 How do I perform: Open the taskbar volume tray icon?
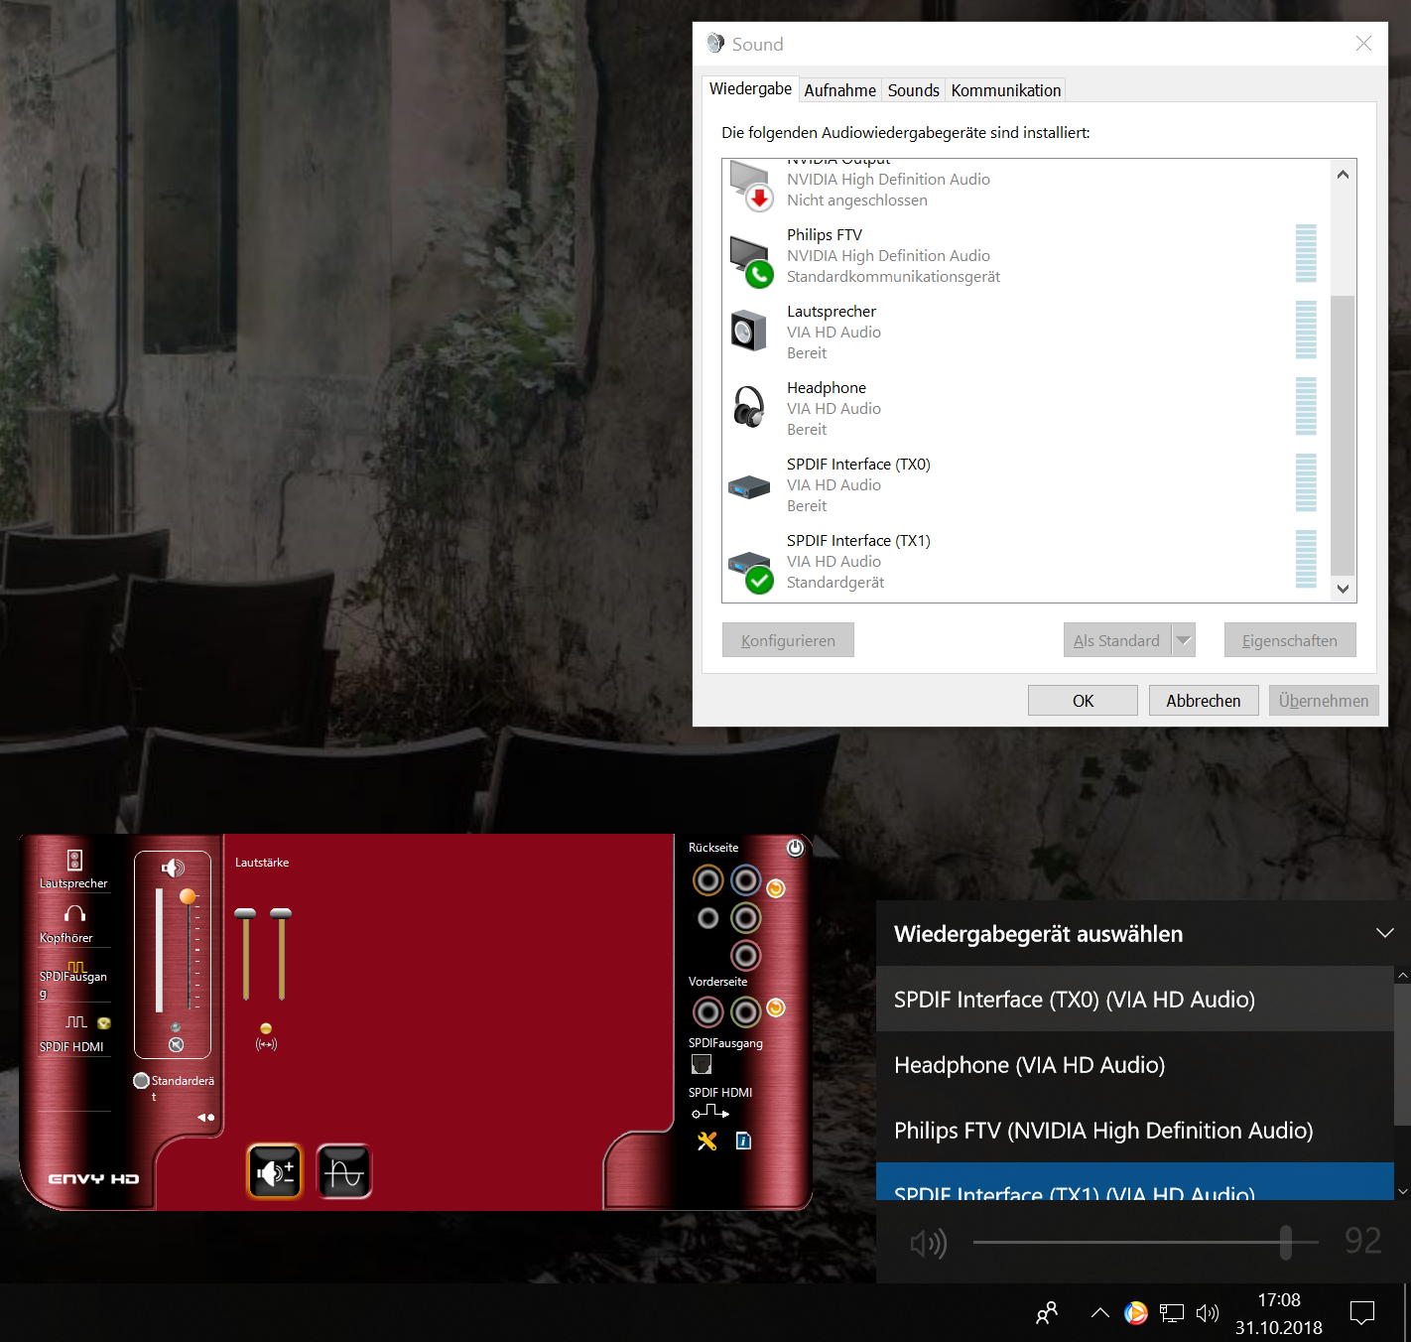tap(1207, 1313)
